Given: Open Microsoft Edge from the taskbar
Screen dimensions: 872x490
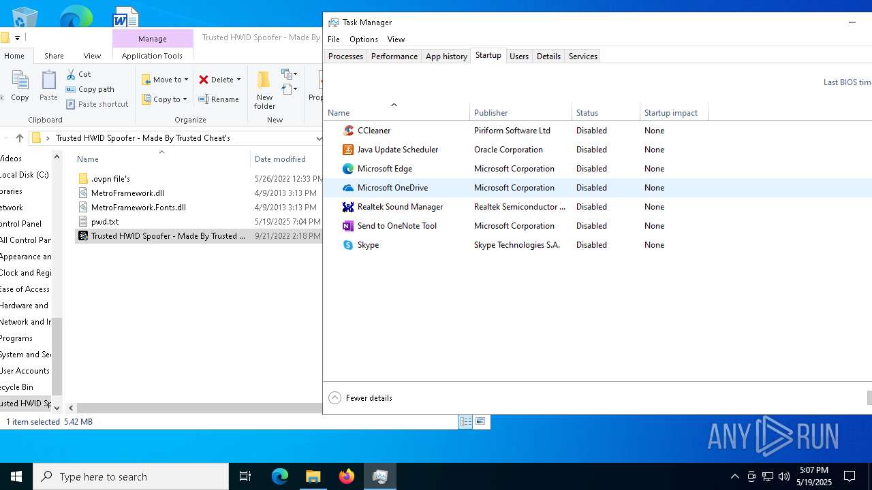Looking at the screenshot, I should pos(280,476).
